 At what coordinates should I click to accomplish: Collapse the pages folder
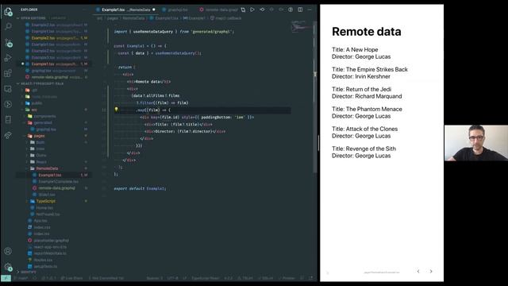39,136
